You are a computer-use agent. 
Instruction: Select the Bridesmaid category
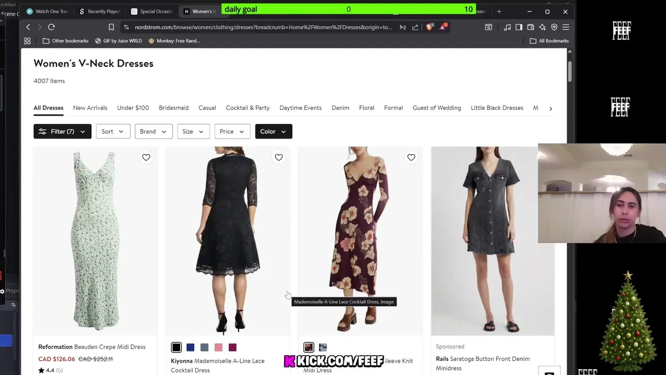click(x=174, y=108)
